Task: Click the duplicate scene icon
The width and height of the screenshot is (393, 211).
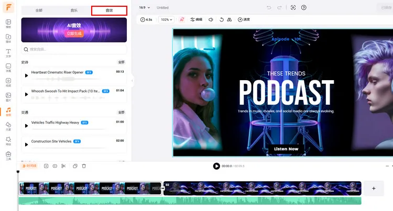Action: pyautogui.click(x=75, y=166)
